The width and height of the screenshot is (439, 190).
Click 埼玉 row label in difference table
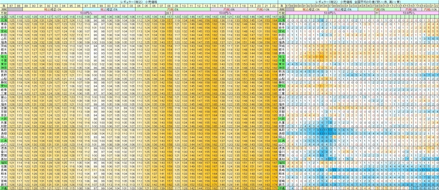[282, 57]
